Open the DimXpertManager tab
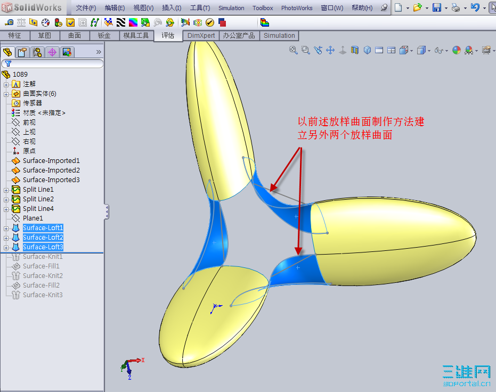Screen dimensions: 496x392 [x=52, y=52]
